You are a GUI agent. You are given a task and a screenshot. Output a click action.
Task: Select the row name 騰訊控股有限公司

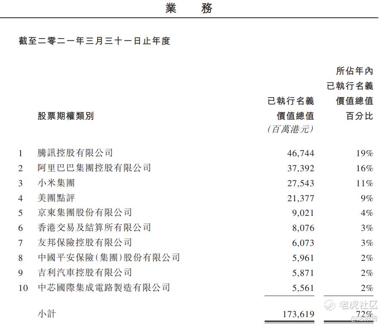tap(75, 153)
